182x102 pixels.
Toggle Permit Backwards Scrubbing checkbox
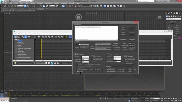(77, 66)
